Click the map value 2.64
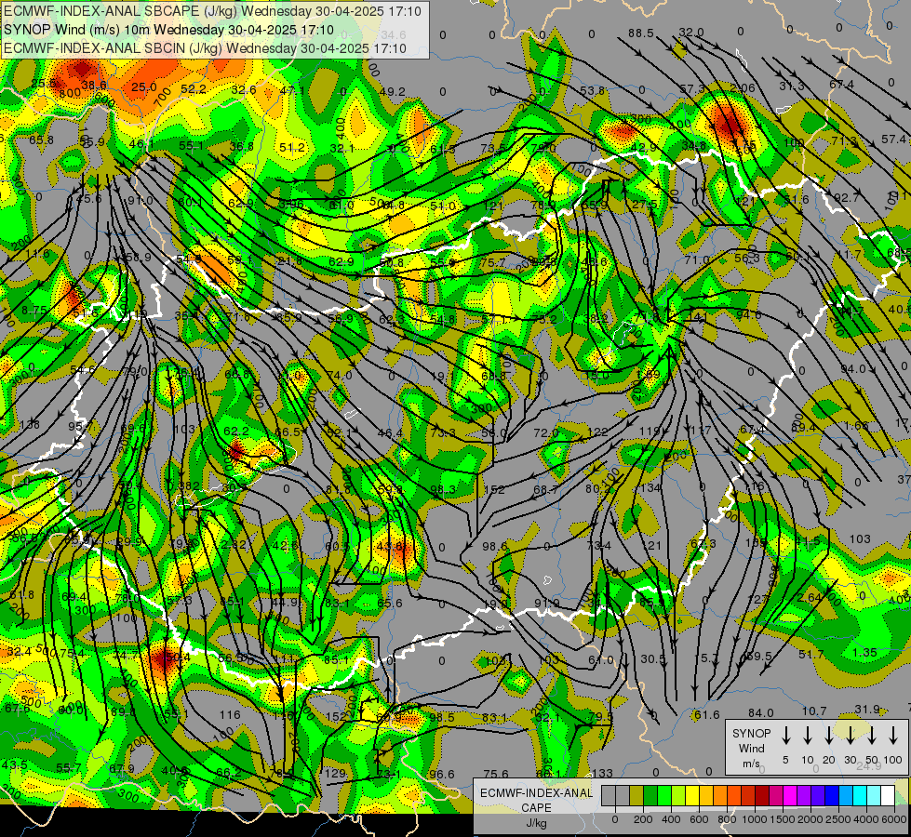911x837 pixels. click(x=810, y=597)
